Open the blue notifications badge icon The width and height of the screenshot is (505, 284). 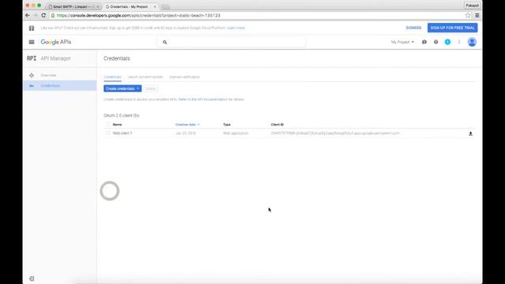447,42
